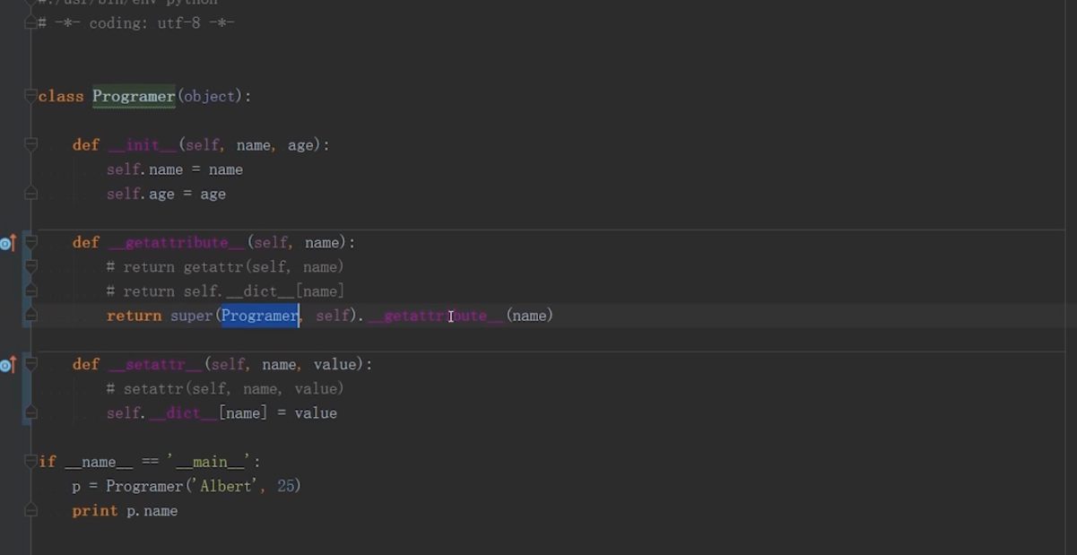1077x555 pixels.
Task: Click the override icon beside __getattribute__ method
Action: pyautogui.click(x=8, y=243)
